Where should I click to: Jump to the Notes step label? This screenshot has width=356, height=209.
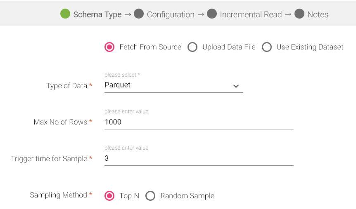[x=318, y=14]
